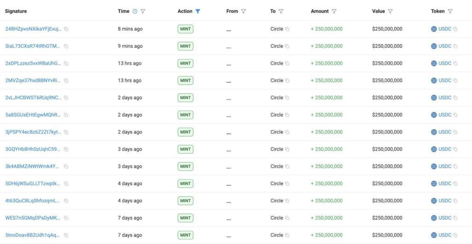Copy USDC token address in first row

point(455,29)
